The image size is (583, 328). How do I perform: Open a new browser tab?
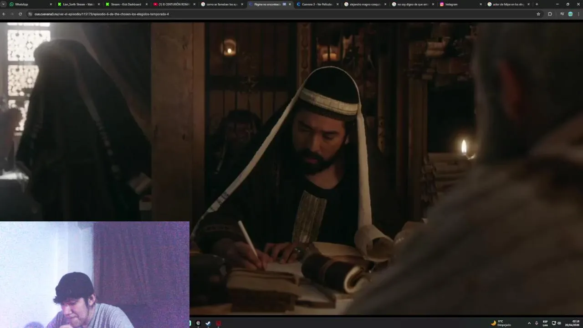[537, 4]
